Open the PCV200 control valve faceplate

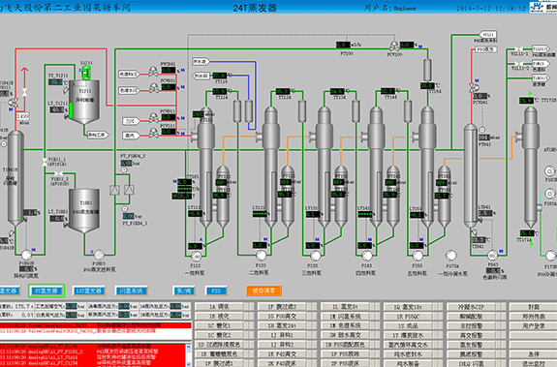394,46
